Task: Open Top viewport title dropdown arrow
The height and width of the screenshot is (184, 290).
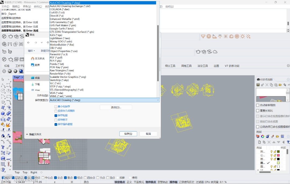Action: pyautogui.click(x=22, y=77)
